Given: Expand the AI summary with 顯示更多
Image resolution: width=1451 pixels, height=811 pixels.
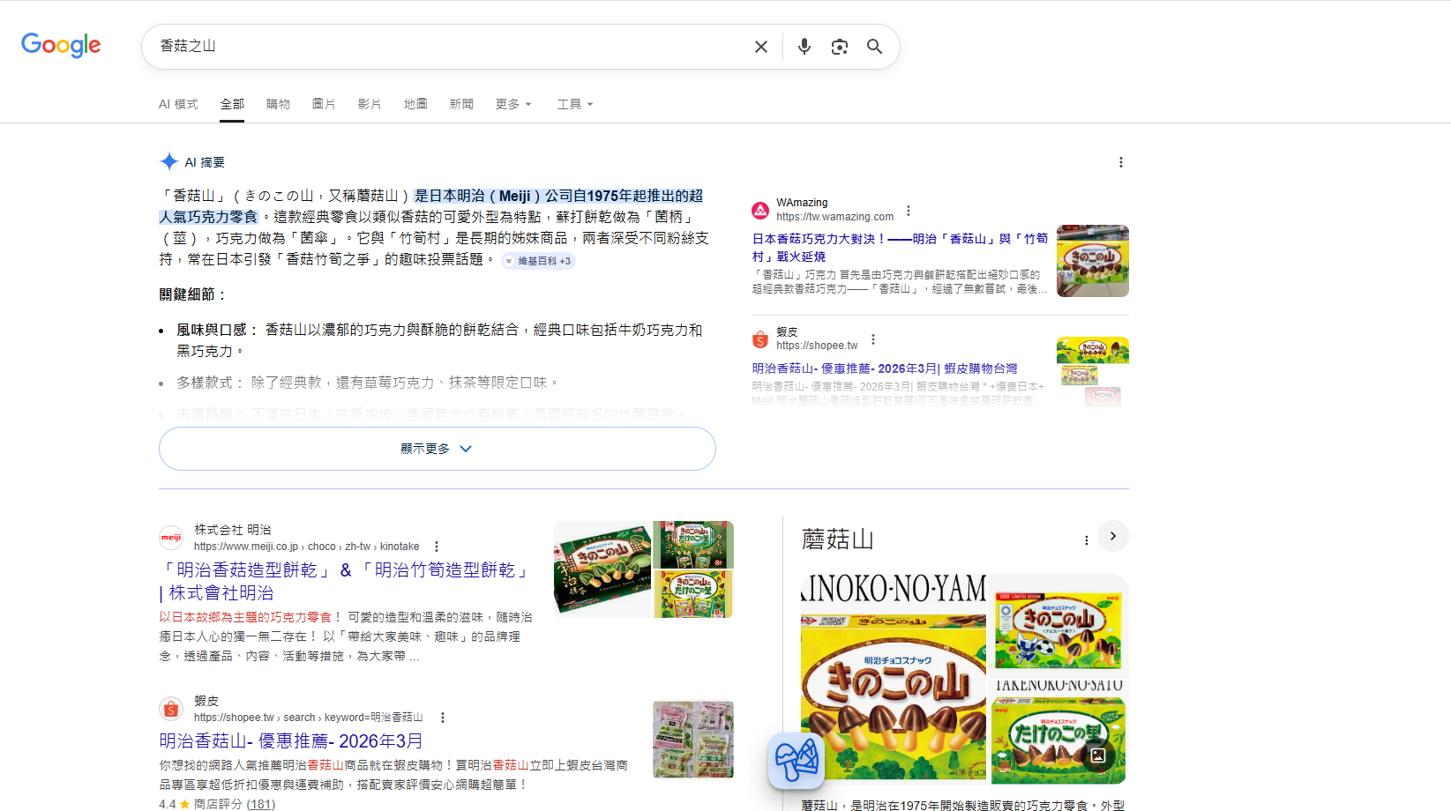Looking at the screenshot, I should click(x=437, y=449).
